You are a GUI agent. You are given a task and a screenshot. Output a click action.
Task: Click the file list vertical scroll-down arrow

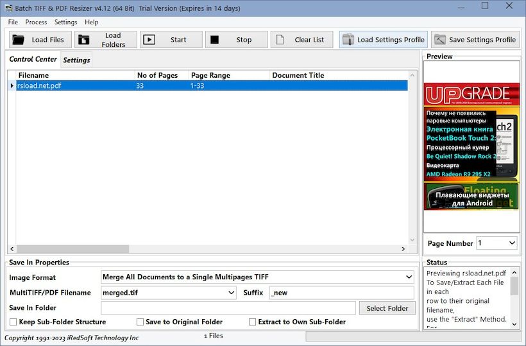[412, 240]
